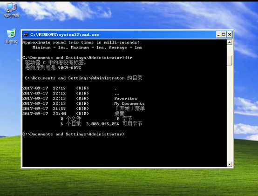The height and width of the screenshot is (196, 258).
Task: Close the cmd.exe window
Action: click(230, 34)
